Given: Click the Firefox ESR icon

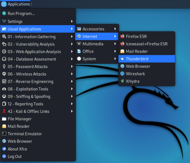Looking at the screenshot, I should (x=122, y=36).
